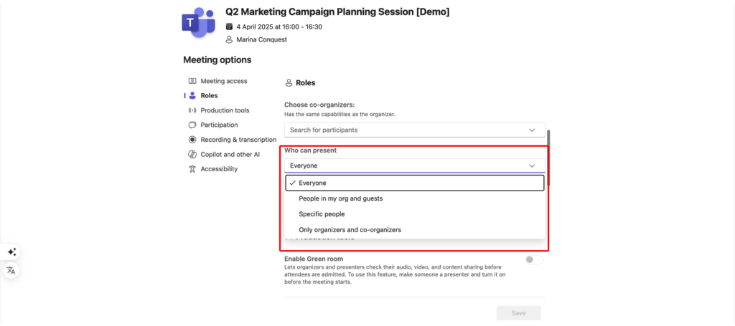Collapse the Who can present dropdown
This screenshot has height=326, width=735.
532,166
